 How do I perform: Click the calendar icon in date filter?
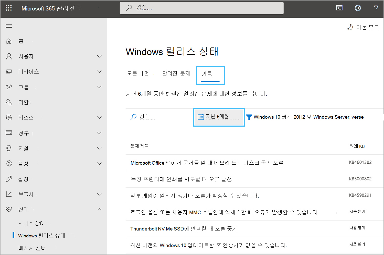pyautogui.click(x=201, y=117)
